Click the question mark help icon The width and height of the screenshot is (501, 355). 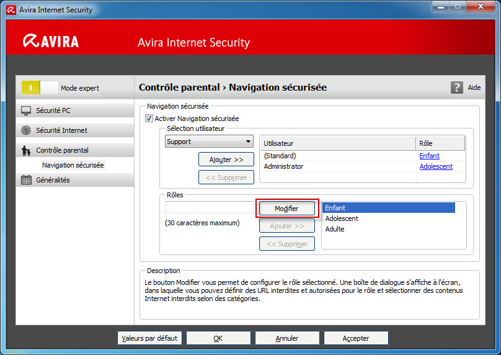click(x=456, y=88)
